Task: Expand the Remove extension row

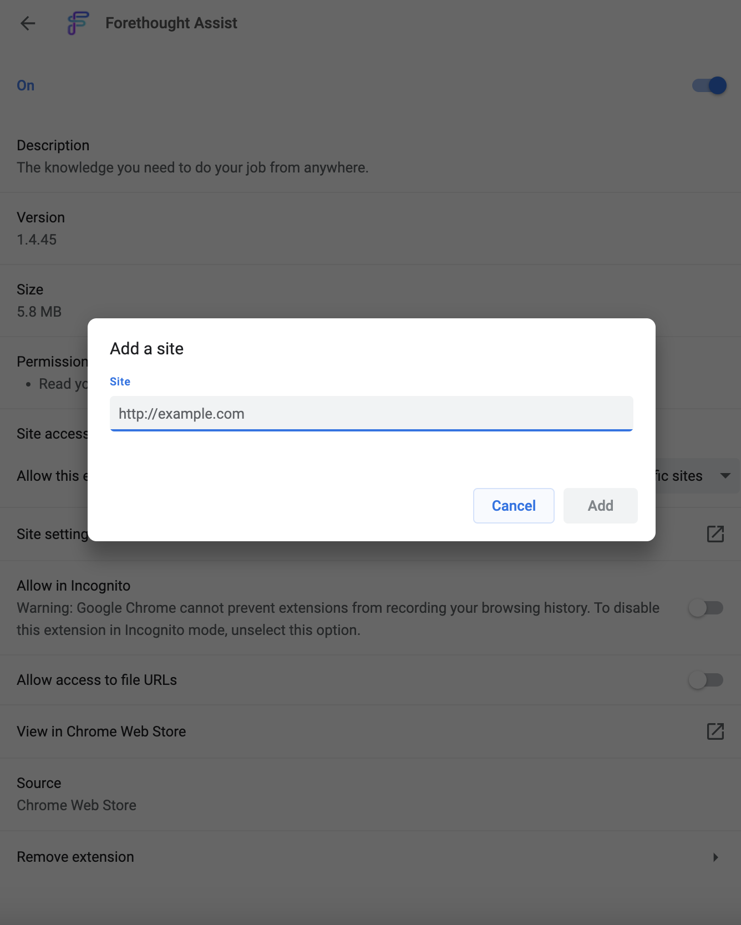Action: (370, 857)
